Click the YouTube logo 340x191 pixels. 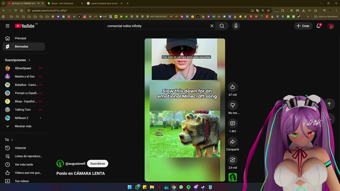[x=25, y=26]
